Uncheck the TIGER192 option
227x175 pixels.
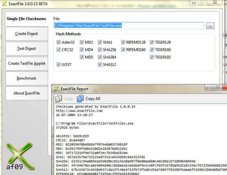152,57
